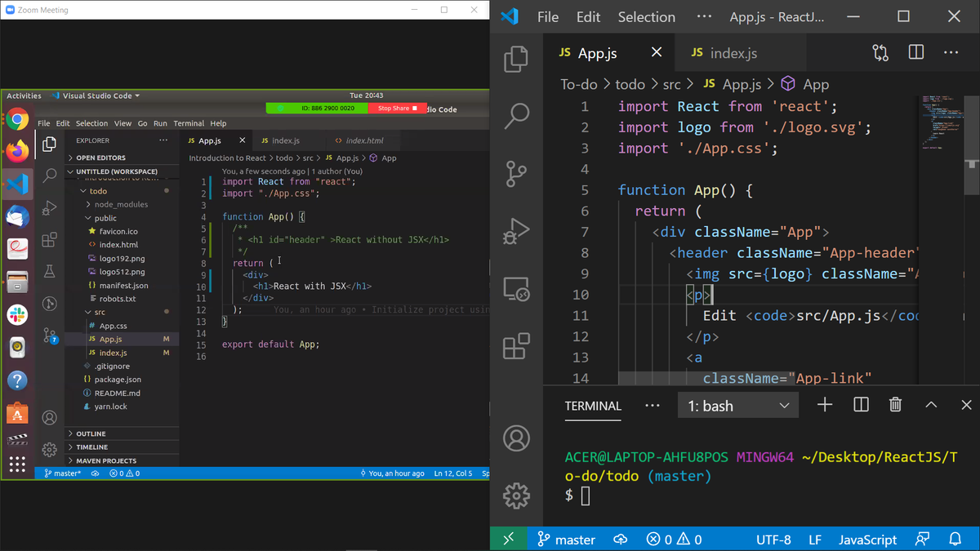
Task: Expand MAVEN PROJECTS section
Action: tap(121, 460)
